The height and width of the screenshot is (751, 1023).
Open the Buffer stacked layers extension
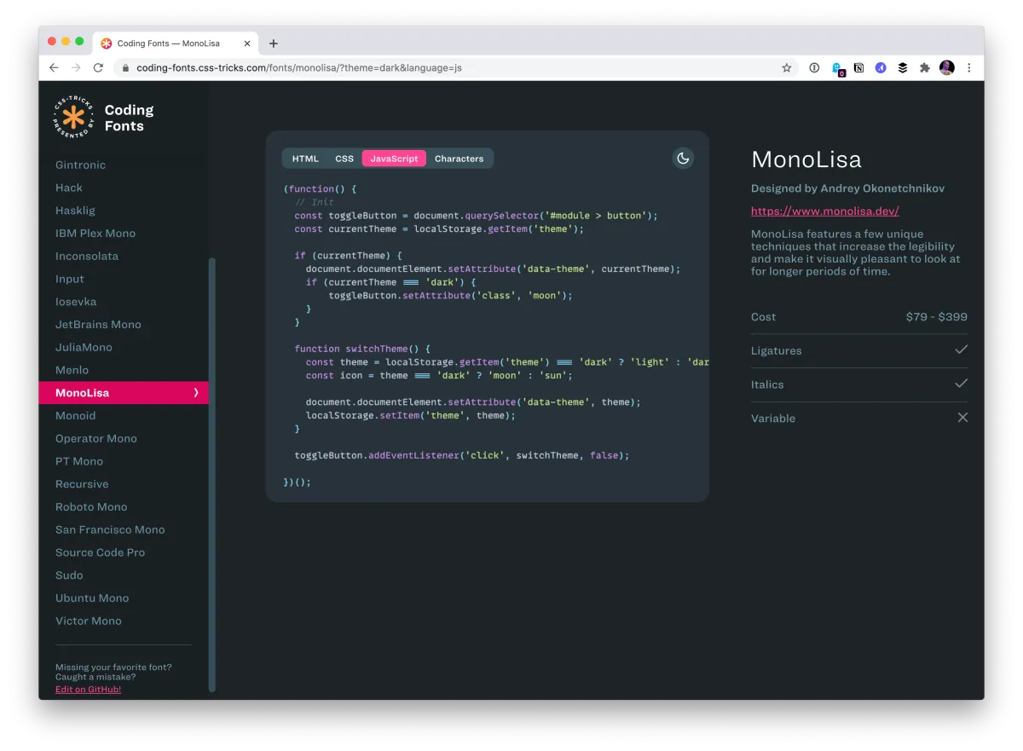click(903, 68)
